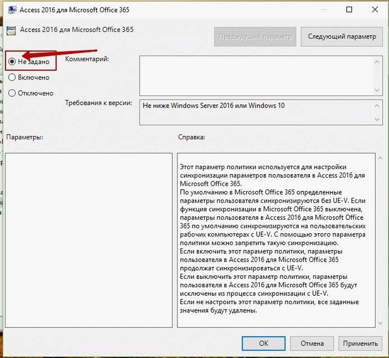This screenshot has width=389, height=358.
Task: Click the down arrow of the 'Справка' help panel
Action: coord(381,323)
